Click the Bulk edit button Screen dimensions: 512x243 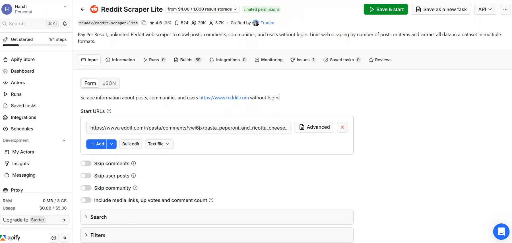click(x=131, y=144)
